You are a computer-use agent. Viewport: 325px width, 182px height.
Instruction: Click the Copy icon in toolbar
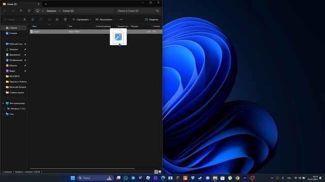32,19
